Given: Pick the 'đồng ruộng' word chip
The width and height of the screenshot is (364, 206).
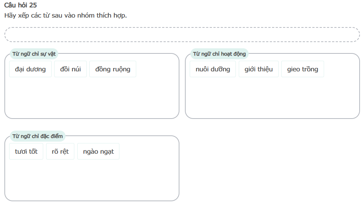Looking at the screenshot, I should [113, 69].
